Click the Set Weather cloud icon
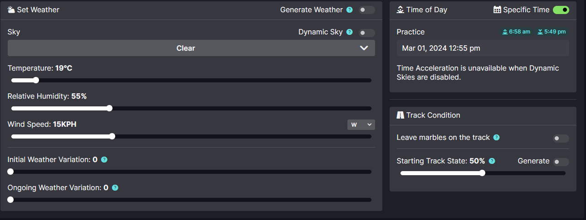 coord(11,10)
